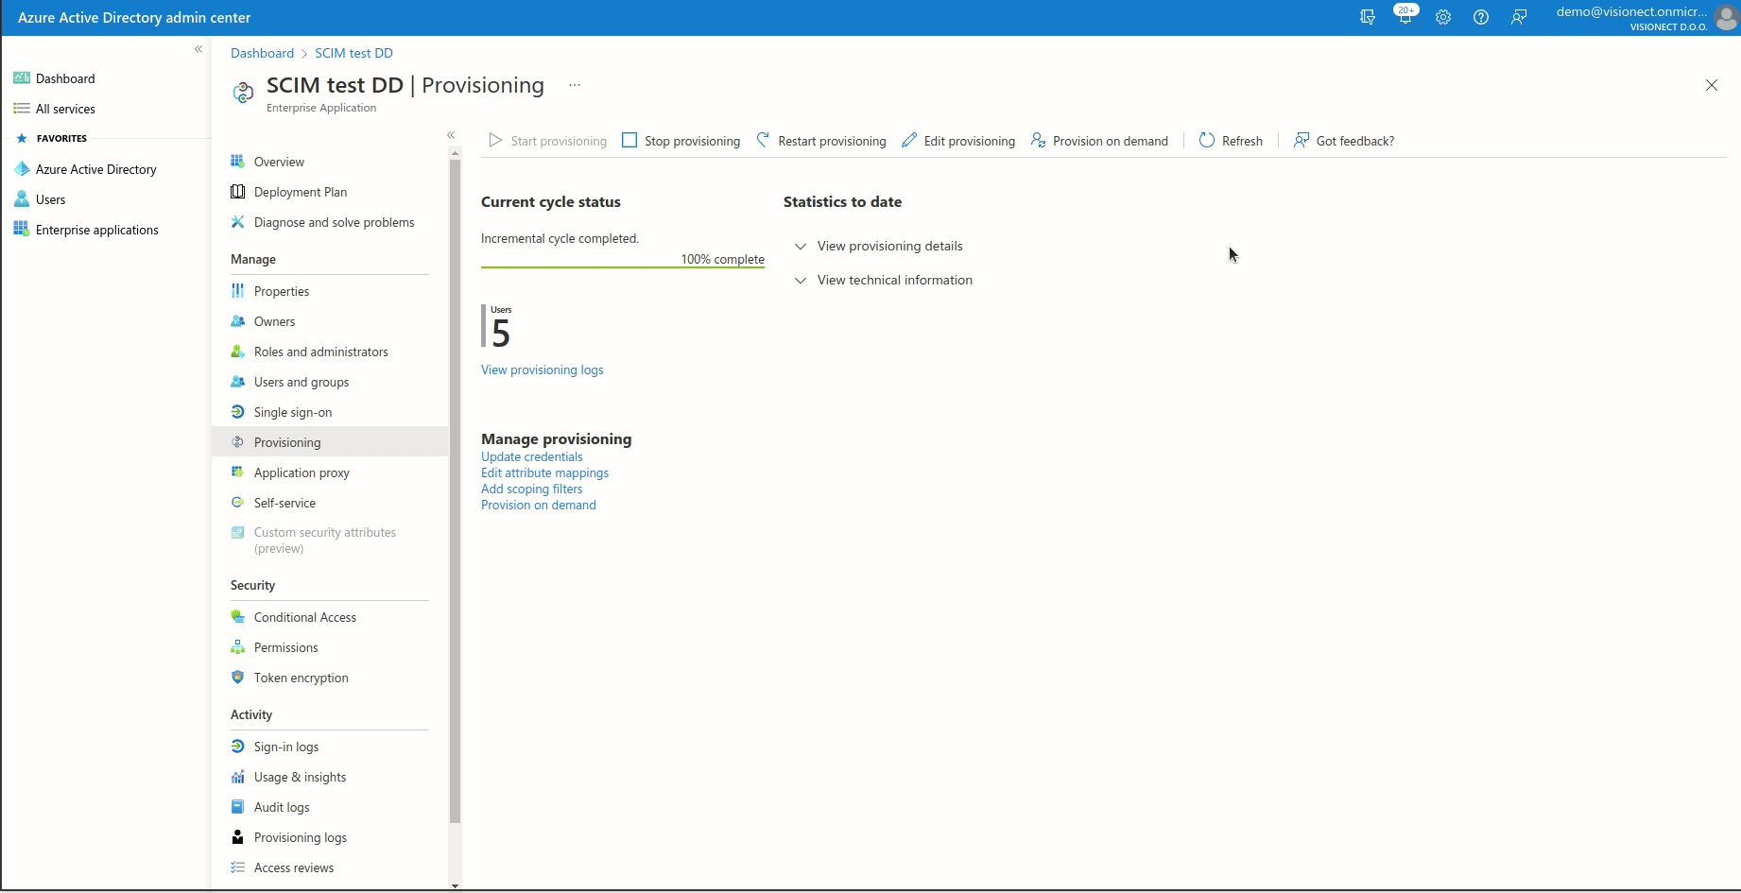This screenshot has width=1741, height=893.
Task: Click the Stop provisioning square icon
Action: tap(629, 141)
